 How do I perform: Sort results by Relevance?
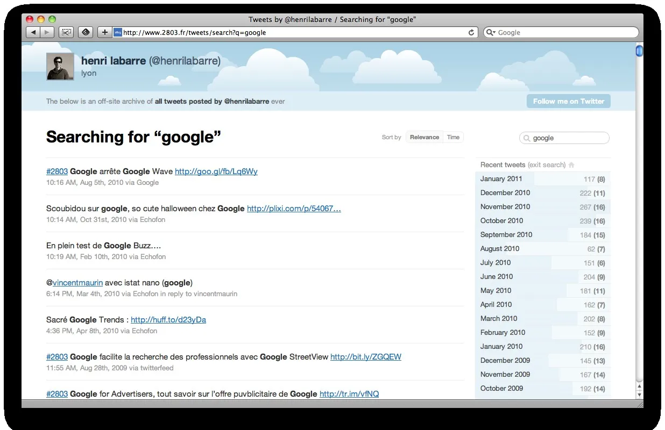(x=425, y=137)
